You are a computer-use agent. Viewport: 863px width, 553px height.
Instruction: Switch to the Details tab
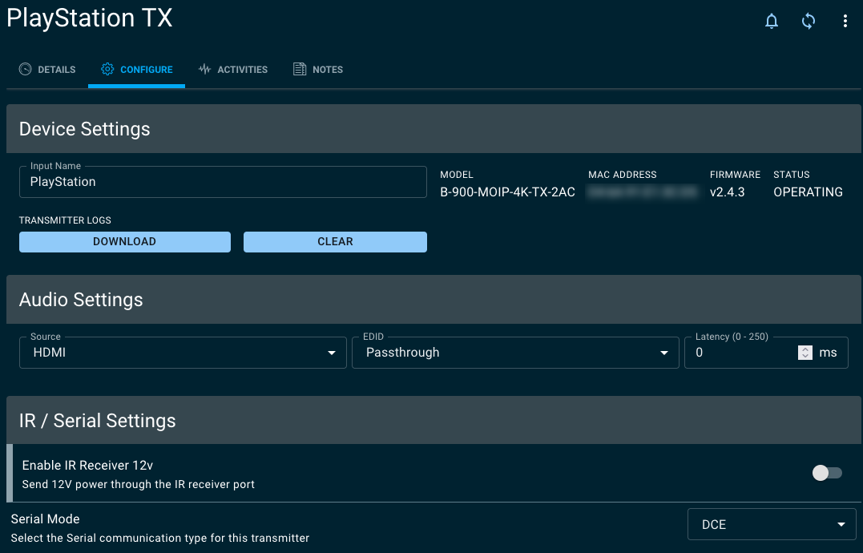tap(47, 70)
